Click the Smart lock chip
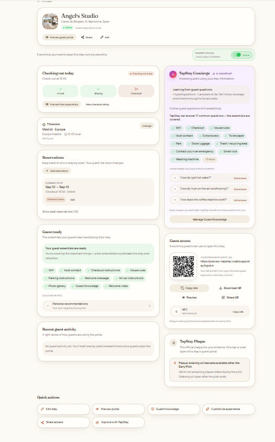 pyautogui.click(x=228, y=152)
